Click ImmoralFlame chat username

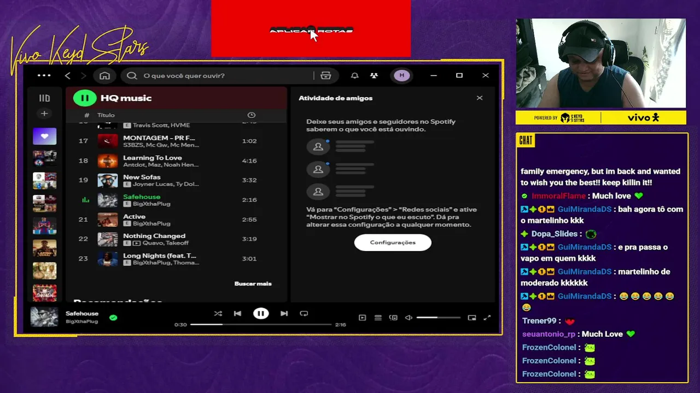558,196
